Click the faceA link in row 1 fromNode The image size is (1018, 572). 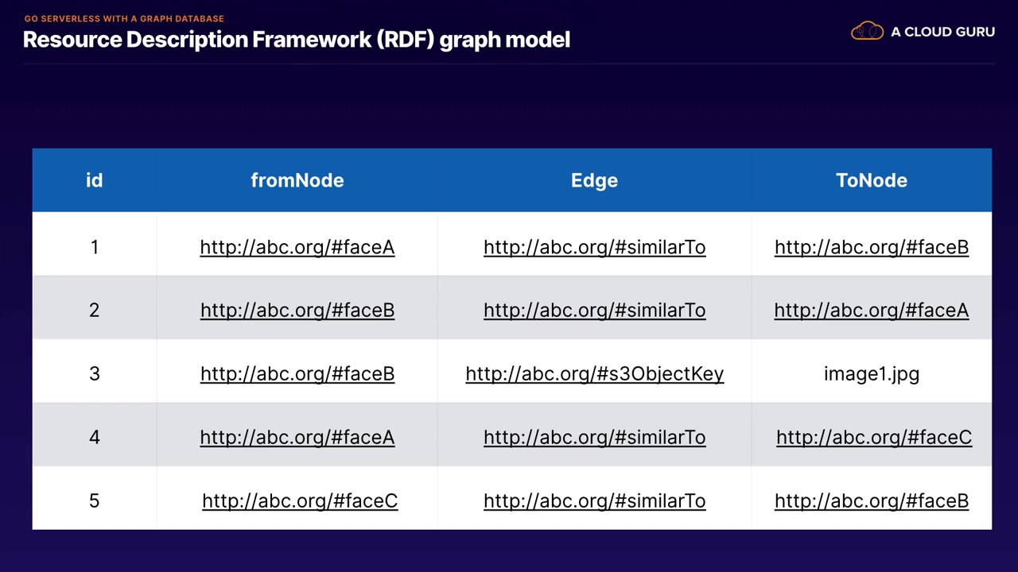point(297,247)
